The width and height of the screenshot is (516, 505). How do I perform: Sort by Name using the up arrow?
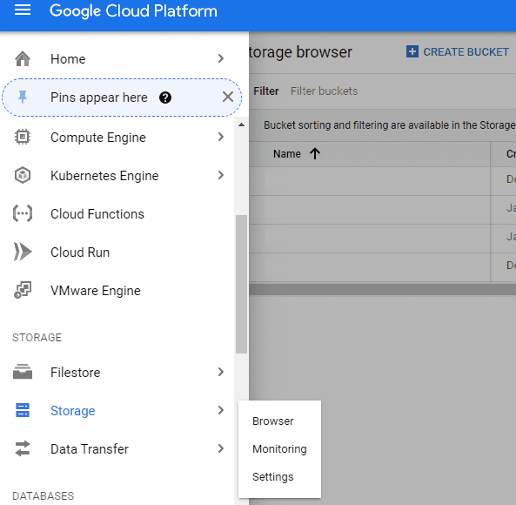(315, 153)
